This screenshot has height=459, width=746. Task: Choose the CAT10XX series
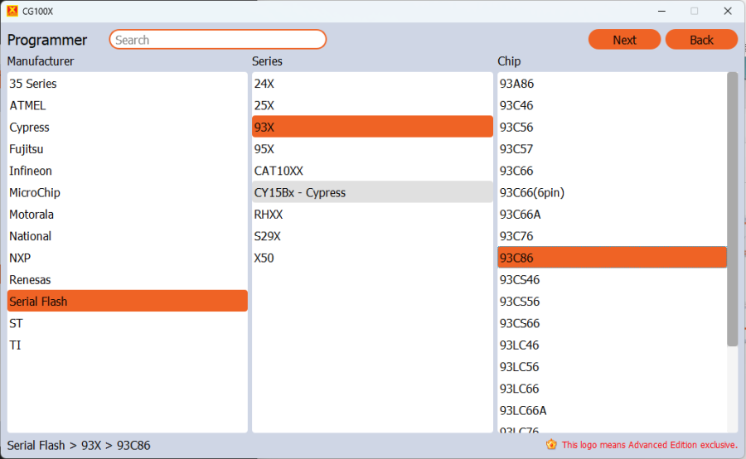tap(279, 171)
